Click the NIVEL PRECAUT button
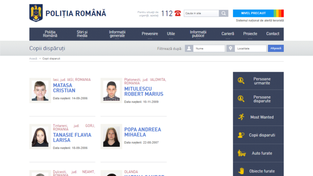Screen dimensions: 313x176 click(253, 13)
